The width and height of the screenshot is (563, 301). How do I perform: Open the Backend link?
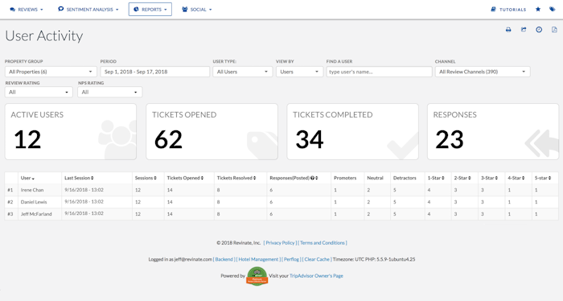point(224,259)
